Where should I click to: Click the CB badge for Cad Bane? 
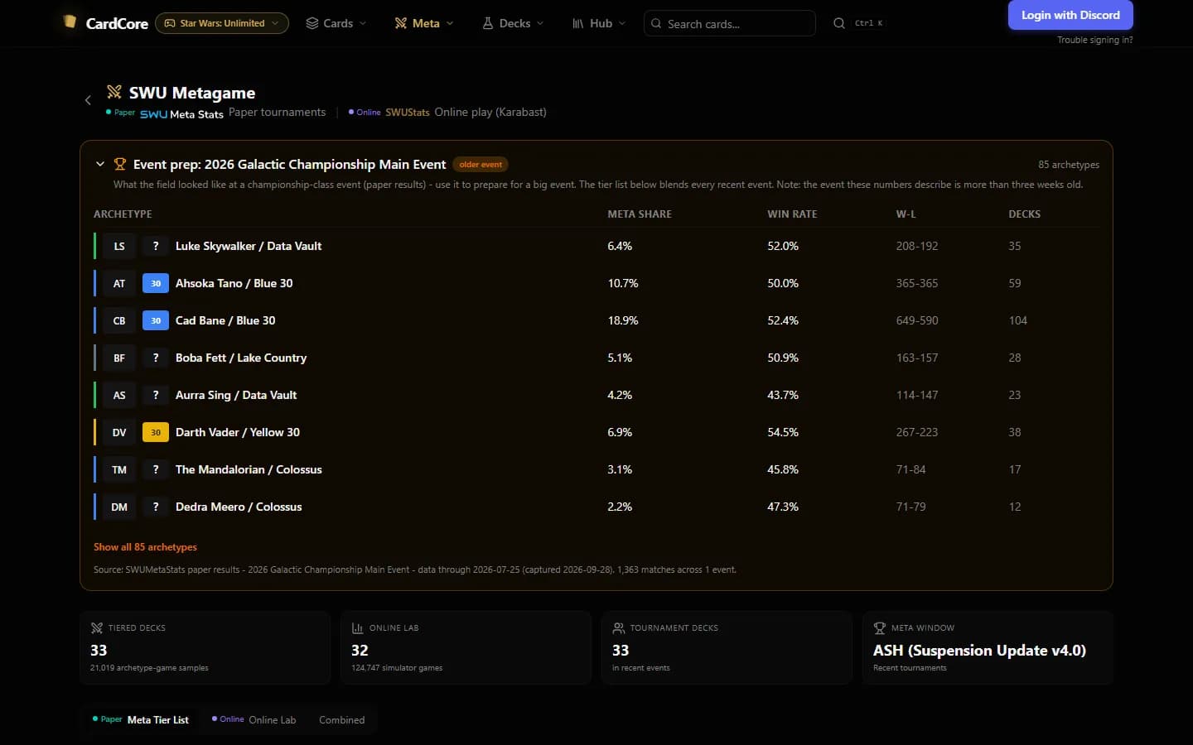pyautogui.click(x=119, y=320)
